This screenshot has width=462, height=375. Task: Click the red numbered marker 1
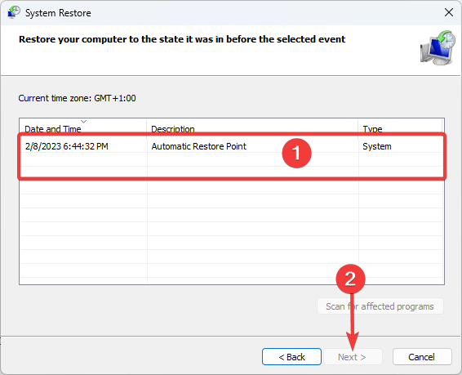click(x=296, y=154)
